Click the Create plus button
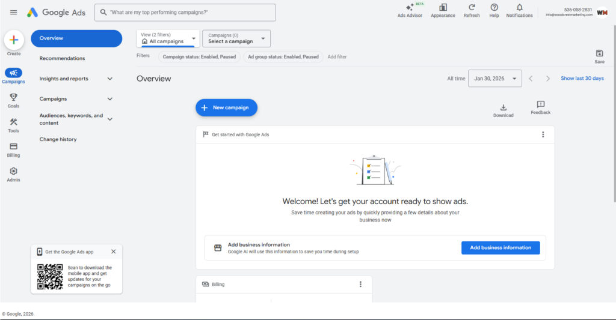This screenshot has height=320, width=616. tap(14, 40)
